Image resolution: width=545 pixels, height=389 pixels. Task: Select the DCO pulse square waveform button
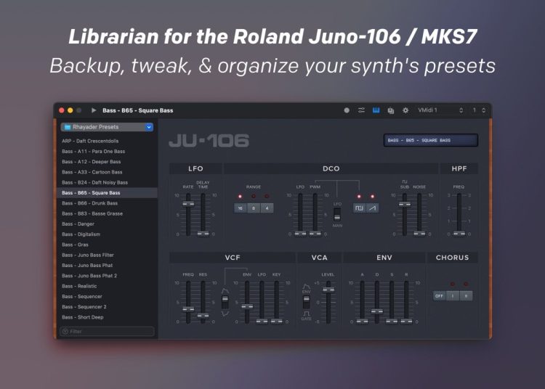click(359, 208)
